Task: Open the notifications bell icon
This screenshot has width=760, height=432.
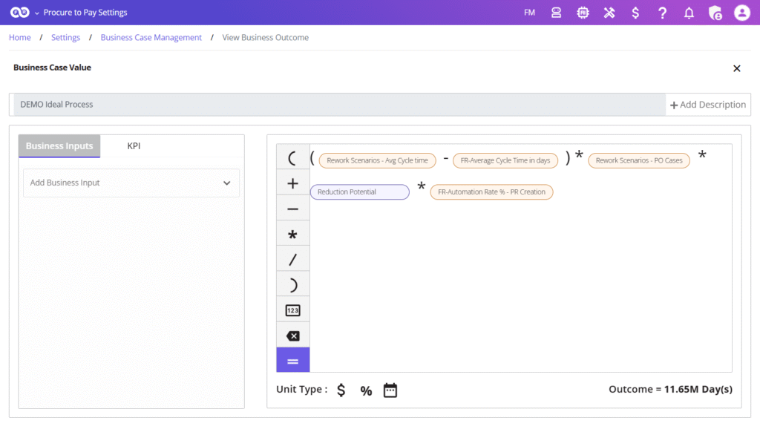Action: (689, 13)
